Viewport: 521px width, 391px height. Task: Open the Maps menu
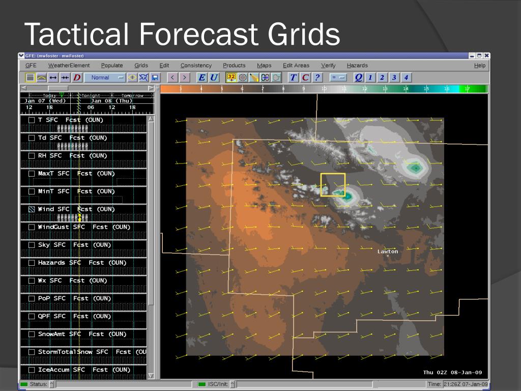click(264, 66)
